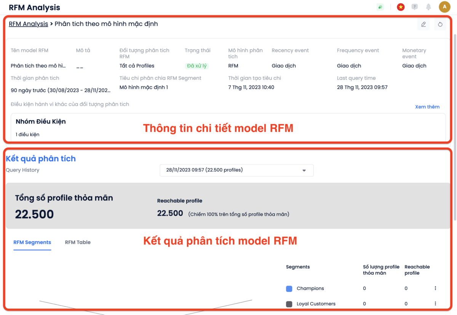Click the refresh icon to rerun analysis
Image resolution: width=457 pixels, height=315 pixels.
click(x=440, y=24)
